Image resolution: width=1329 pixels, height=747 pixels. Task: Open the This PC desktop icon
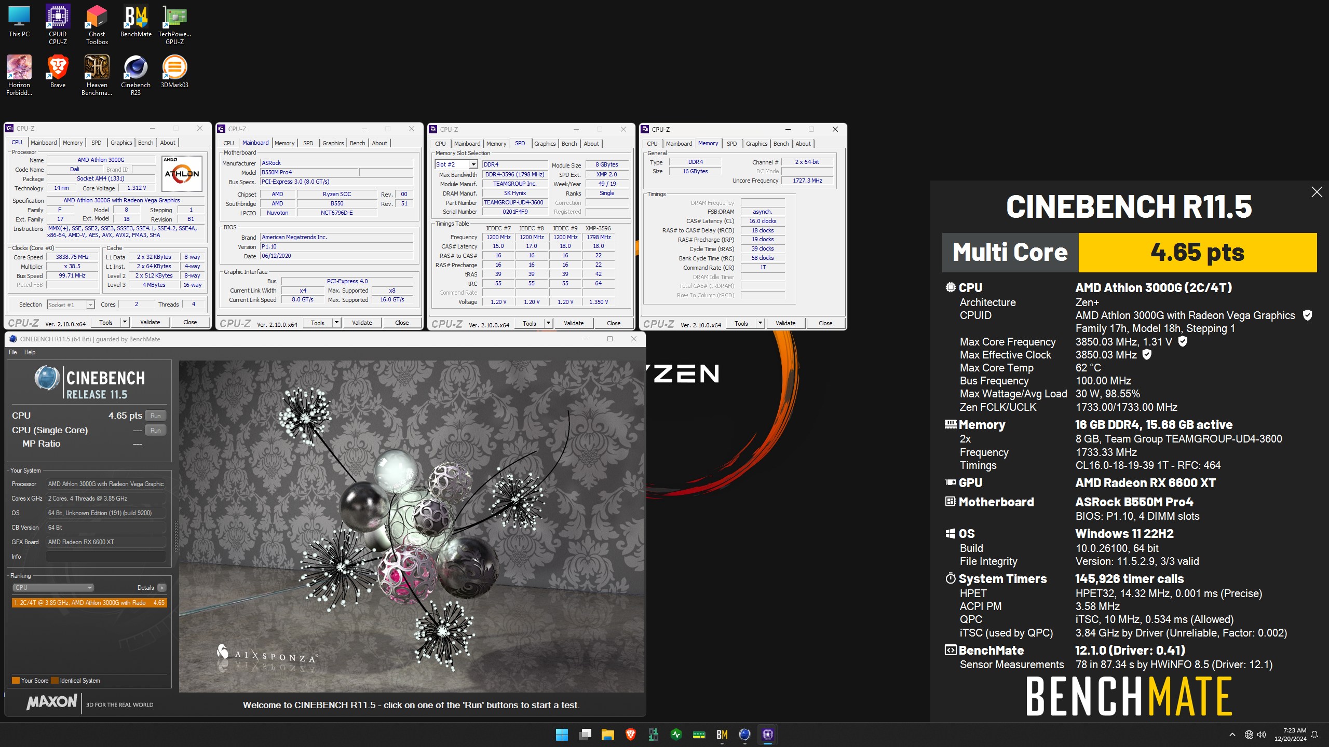tap(19, 22)
